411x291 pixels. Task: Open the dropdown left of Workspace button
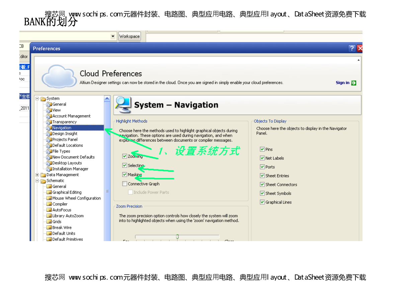[x=113, y=36]
